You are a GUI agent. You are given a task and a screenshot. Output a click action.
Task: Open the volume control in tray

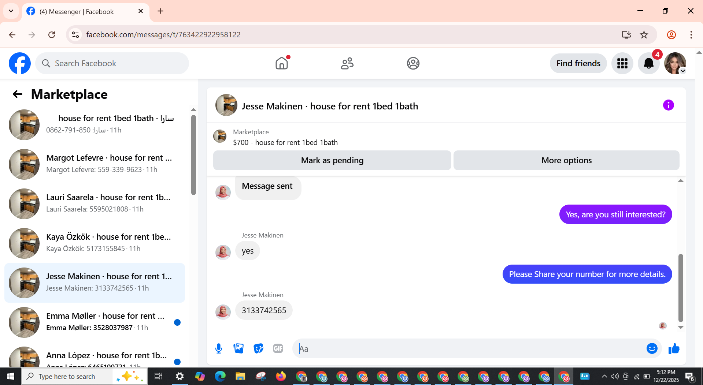(x=615, y=376)
